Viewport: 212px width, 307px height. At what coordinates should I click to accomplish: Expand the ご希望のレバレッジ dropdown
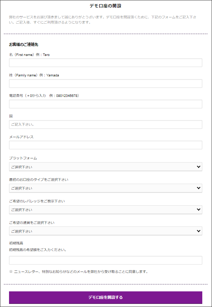(x=105, y=210)
